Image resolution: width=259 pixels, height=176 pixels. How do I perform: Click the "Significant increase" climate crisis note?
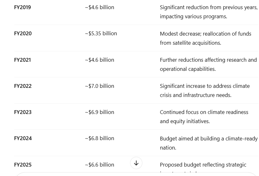click(x=204, y=90)
